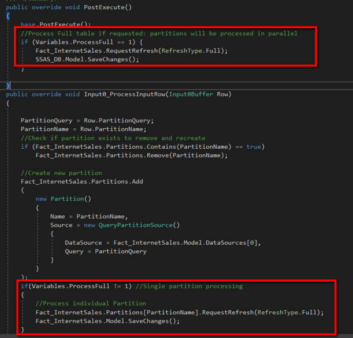Click the 'Query = PartitionQuery' assignment line
353x338 pixels.
point(105,251)
